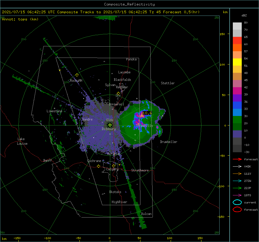Click the white plus marker east of storm
Viewport: 259px width, 242px height.
[x=163, y=116]
